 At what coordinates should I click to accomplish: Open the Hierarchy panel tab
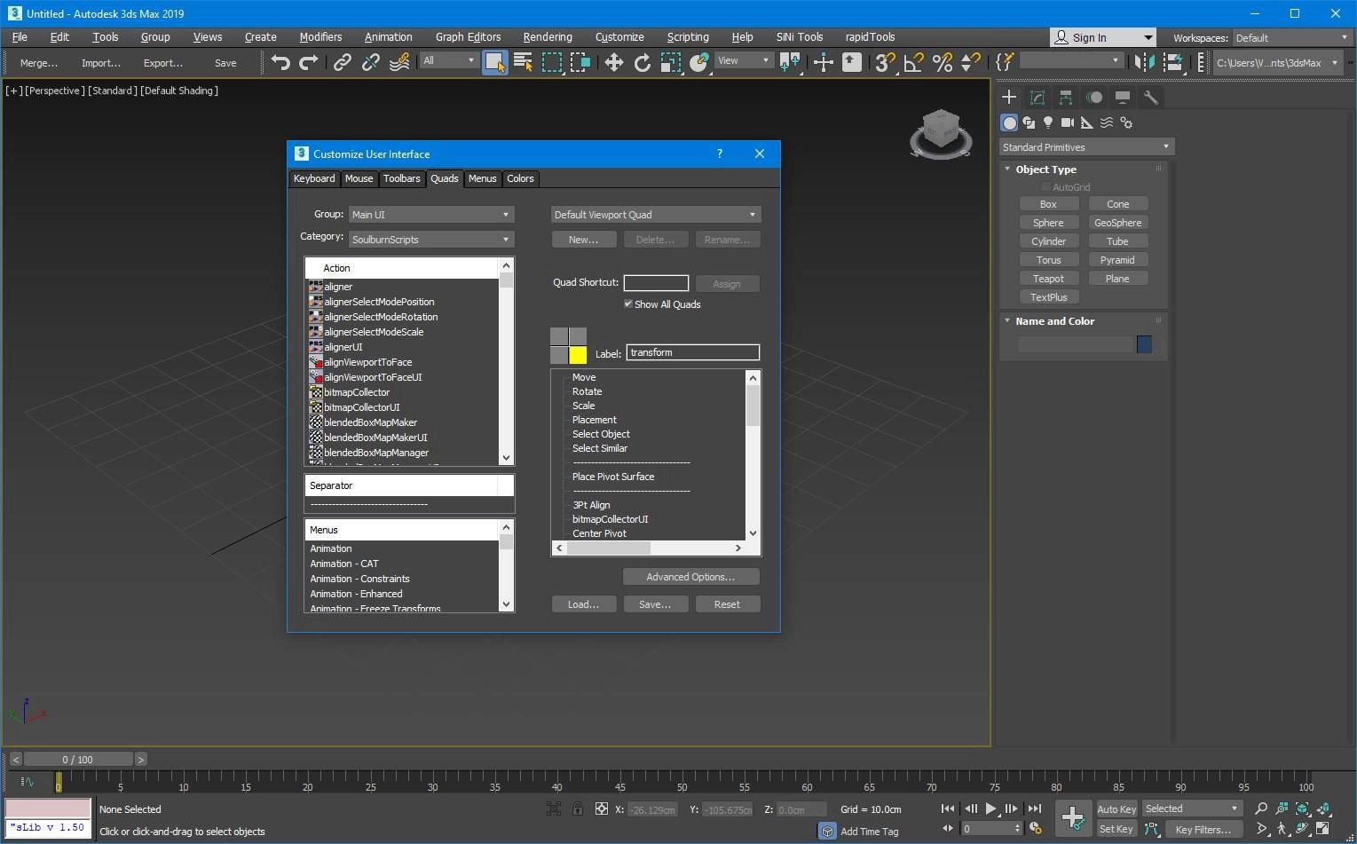pos(1066,98)
